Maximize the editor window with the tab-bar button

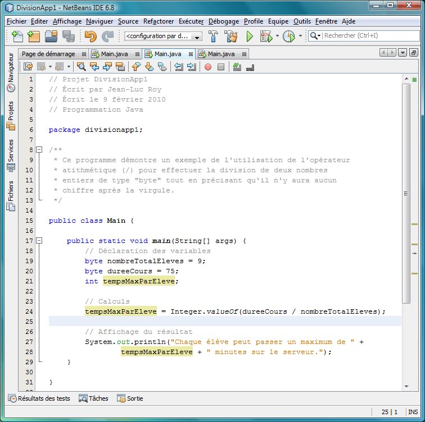pos(414,53)
